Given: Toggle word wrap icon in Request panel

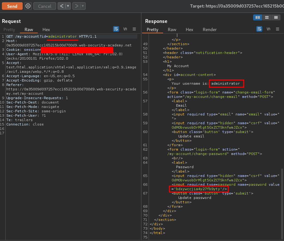Looking at the screenshot, I should (x=116, y=29).
